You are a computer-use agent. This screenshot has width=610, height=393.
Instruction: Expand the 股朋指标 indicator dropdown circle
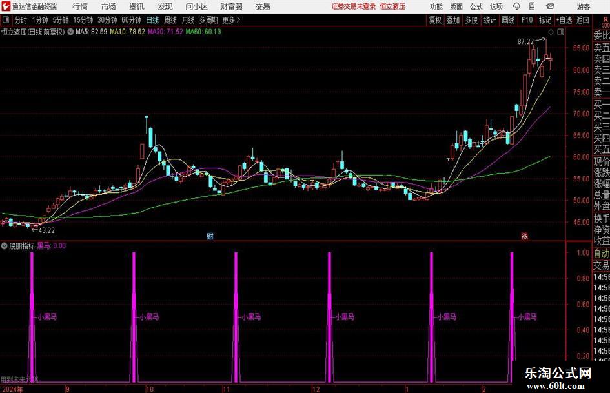(5, 245)
